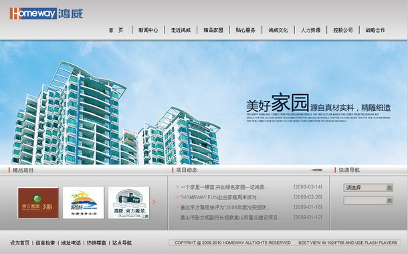Click the orange bullet arrow before 黄山市张文明 item
This screenshot has width=408, height=254.
coord(177,217)
